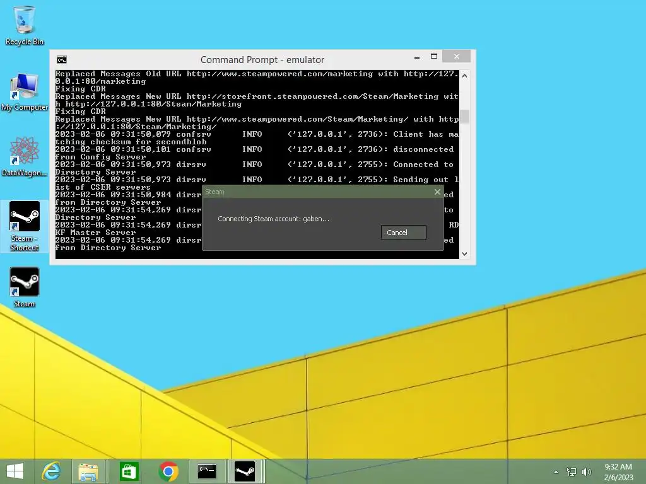The width and height of the screenshot is (646, 484).
Task: Select the Steam desktop icon
Action: 25,287
